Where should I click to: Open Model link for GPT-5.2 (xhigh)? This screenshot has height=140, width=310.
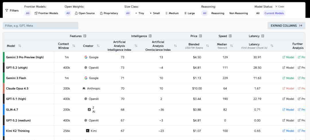click(x=288, y=67)
